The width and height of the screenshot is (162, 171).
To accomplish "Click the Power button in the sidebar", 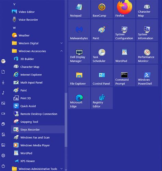I will click(3, 166).
